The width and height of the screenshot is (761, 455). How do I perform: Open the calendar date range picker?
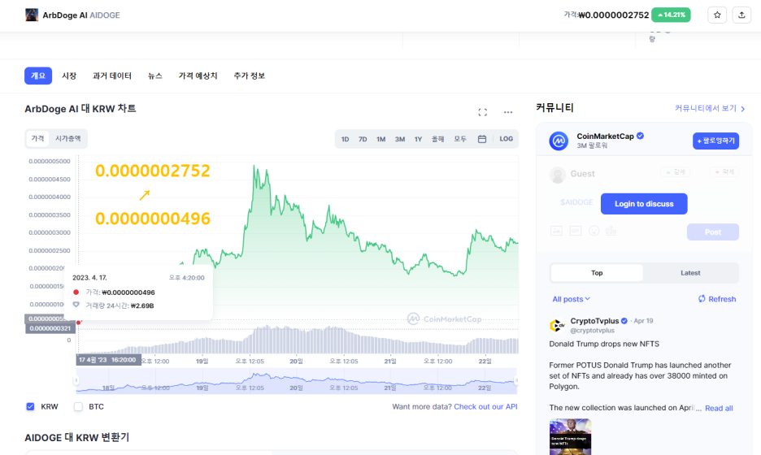(x=482, y=139)
